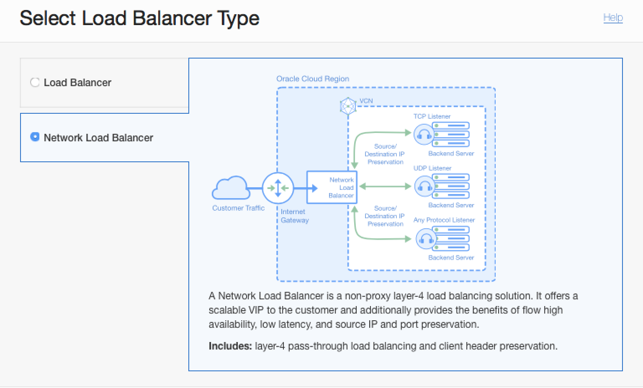Select the Network Load Balancer radio button

point(35,137)
